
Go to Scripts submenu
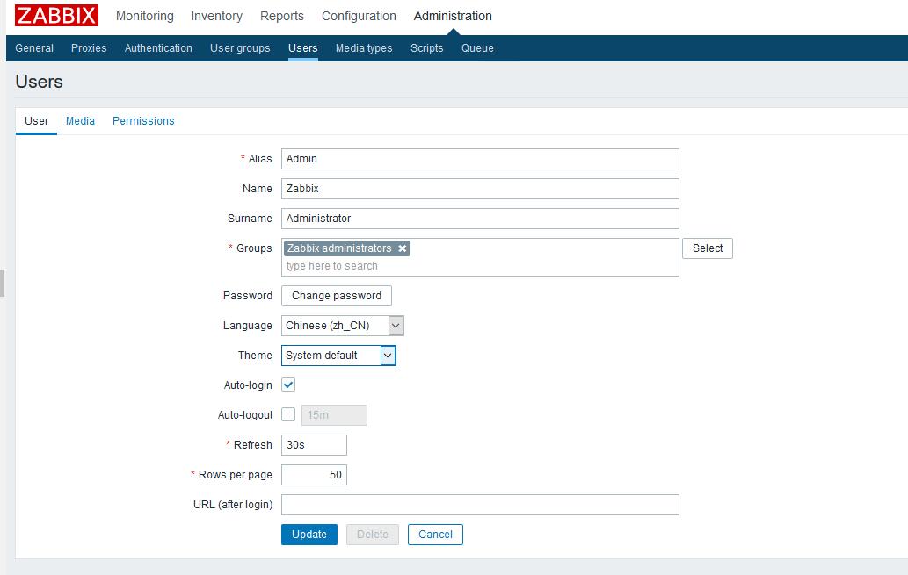point(427,48)
